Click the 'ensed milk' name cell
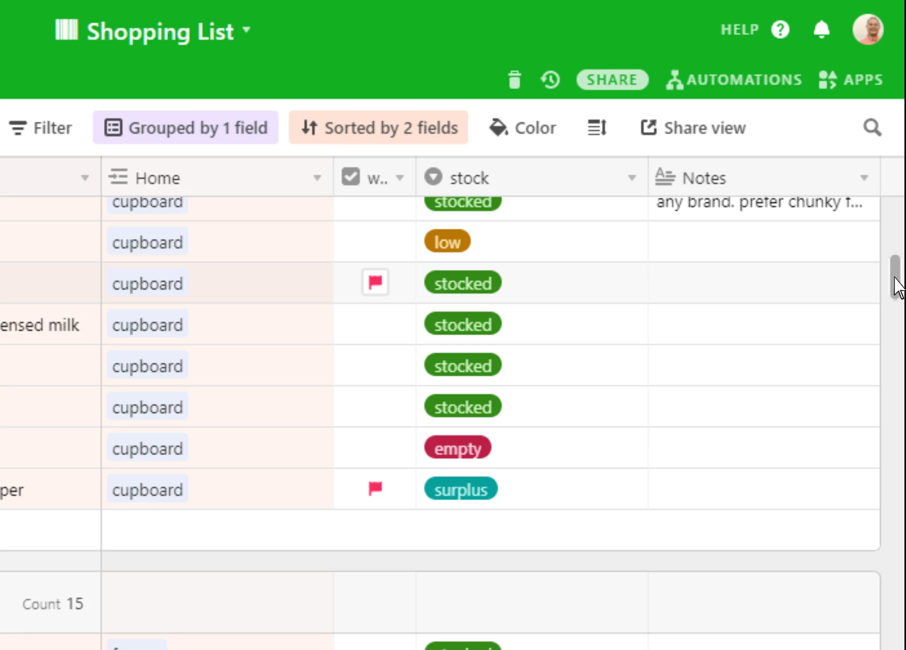 pyautogui.click(x=50, y=324)
